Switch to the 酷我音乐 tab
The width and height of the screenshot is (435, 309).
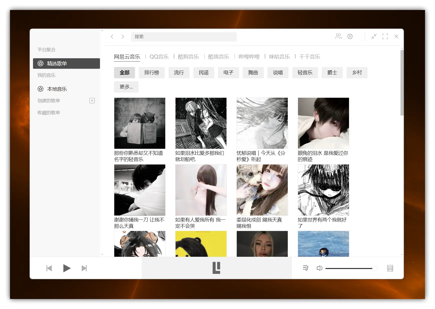pyautogui.click(x=219, y=57)
